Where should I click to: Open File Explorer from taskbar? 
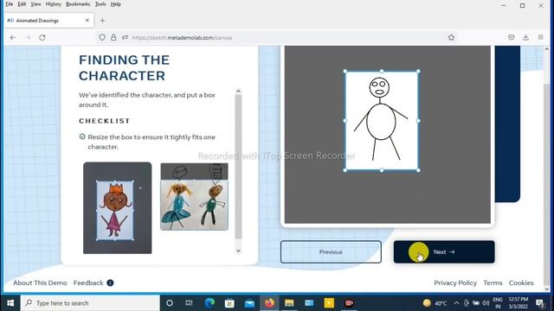tap(289, 303)
